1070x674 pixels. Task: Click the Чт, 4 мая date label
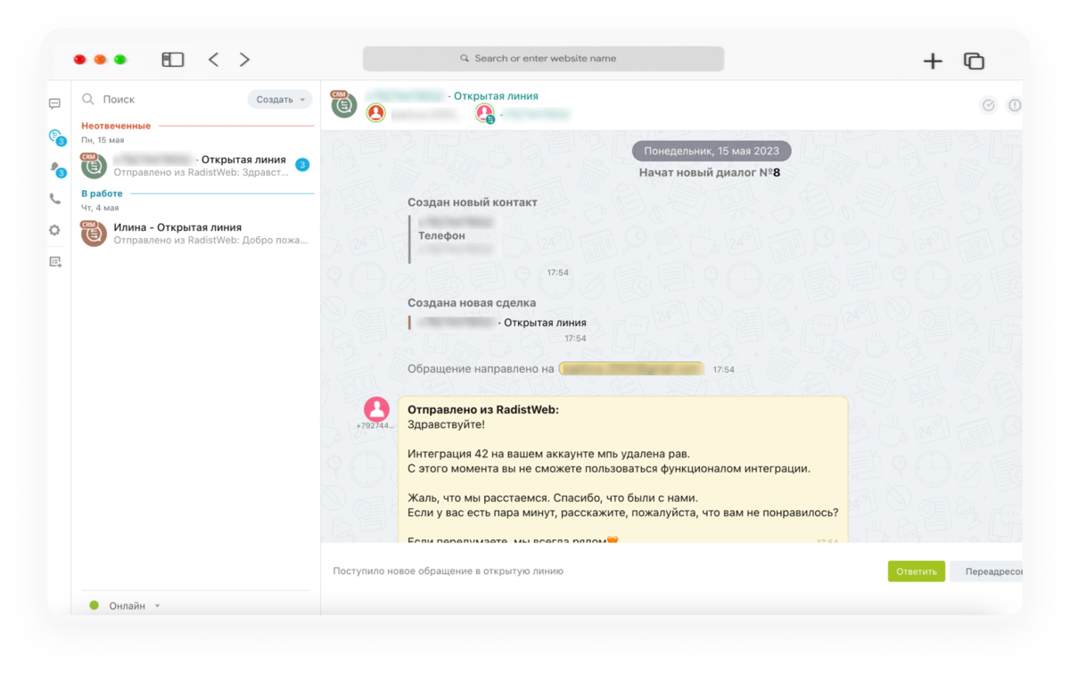coord(101,208)
